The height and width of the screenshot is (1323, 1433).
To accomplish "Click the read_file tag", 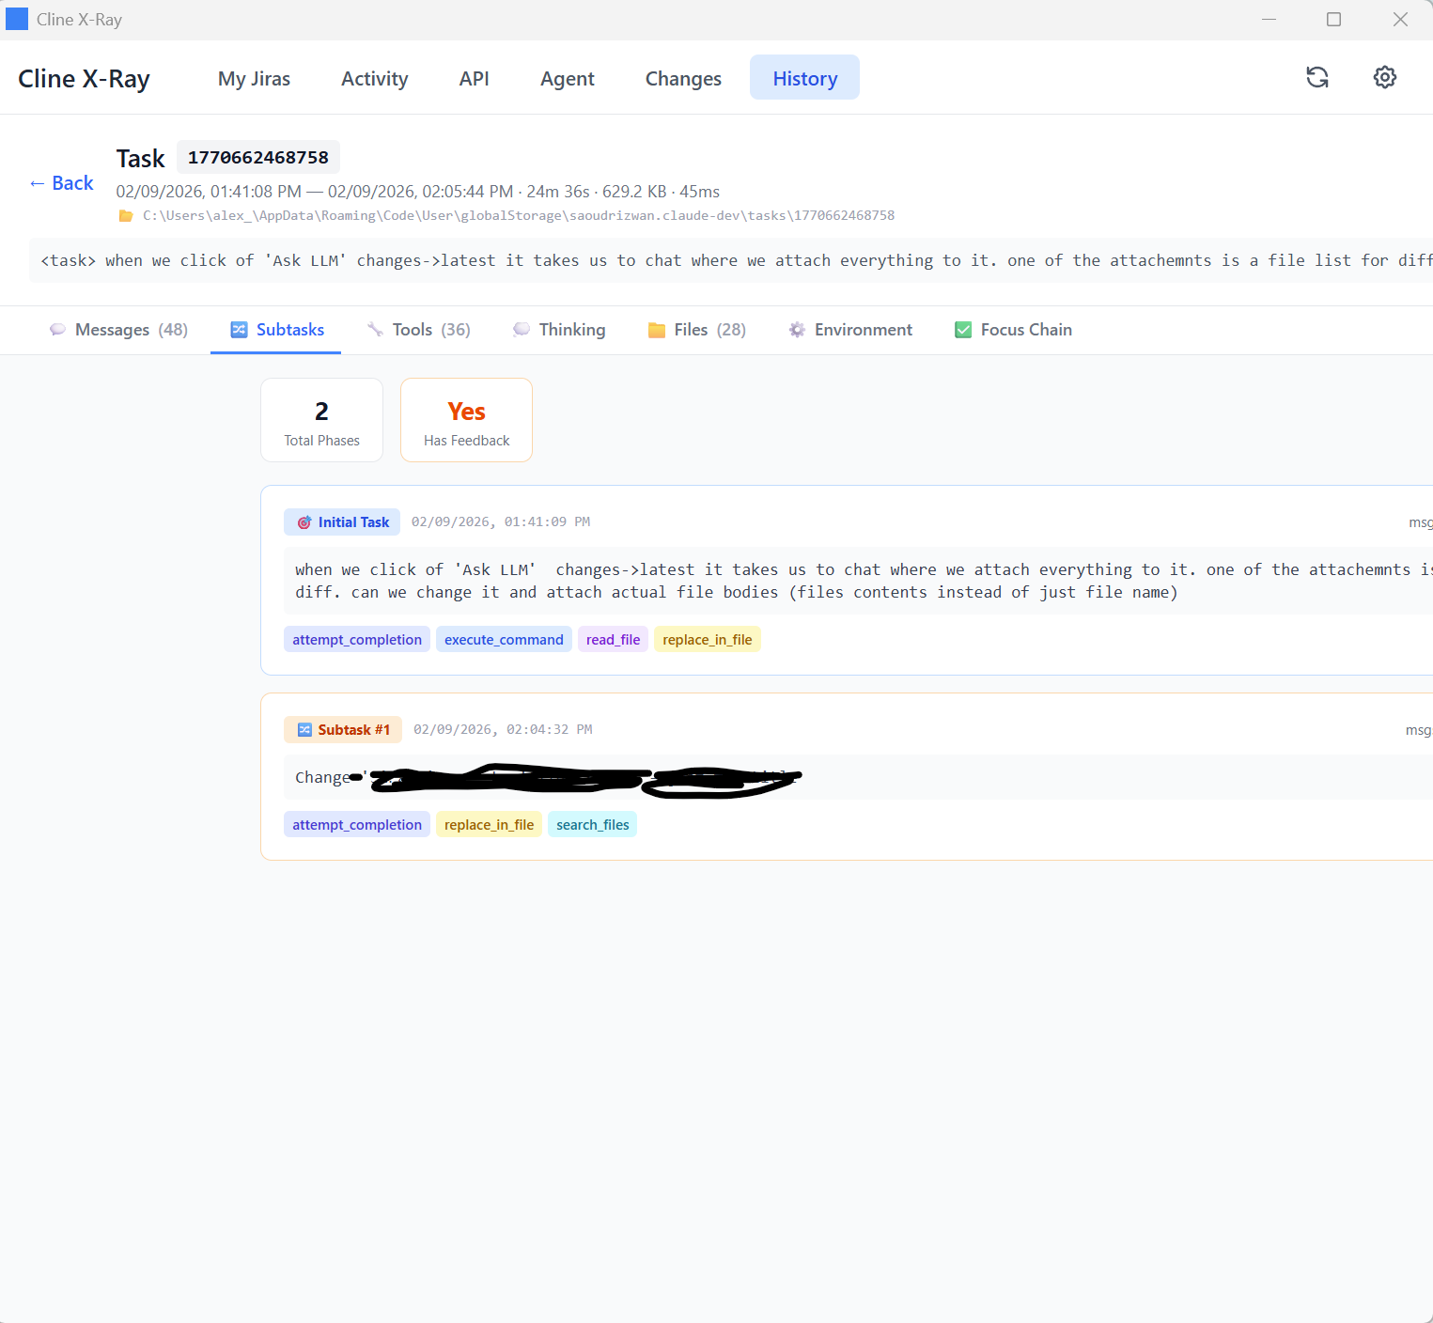I will [x=613, y=640].
